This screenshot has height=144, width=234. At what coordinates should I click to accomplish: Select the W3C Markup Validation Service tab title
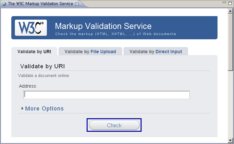40,4
